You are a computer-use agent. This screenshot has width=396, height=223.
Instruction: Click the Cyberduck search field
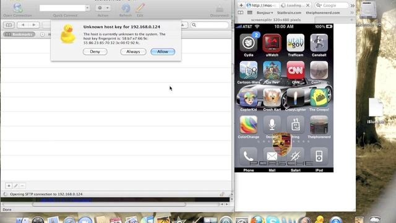[210, 25]
